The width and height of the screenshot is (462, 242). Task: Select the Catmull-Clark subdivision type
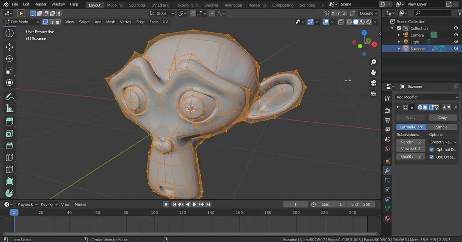[x=411, y=127]
